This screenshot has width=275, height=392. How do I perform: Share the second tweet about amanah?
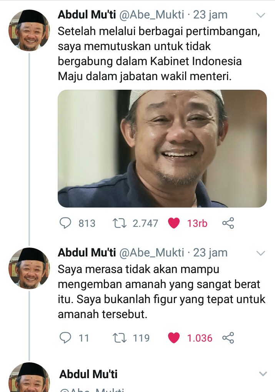228,338
